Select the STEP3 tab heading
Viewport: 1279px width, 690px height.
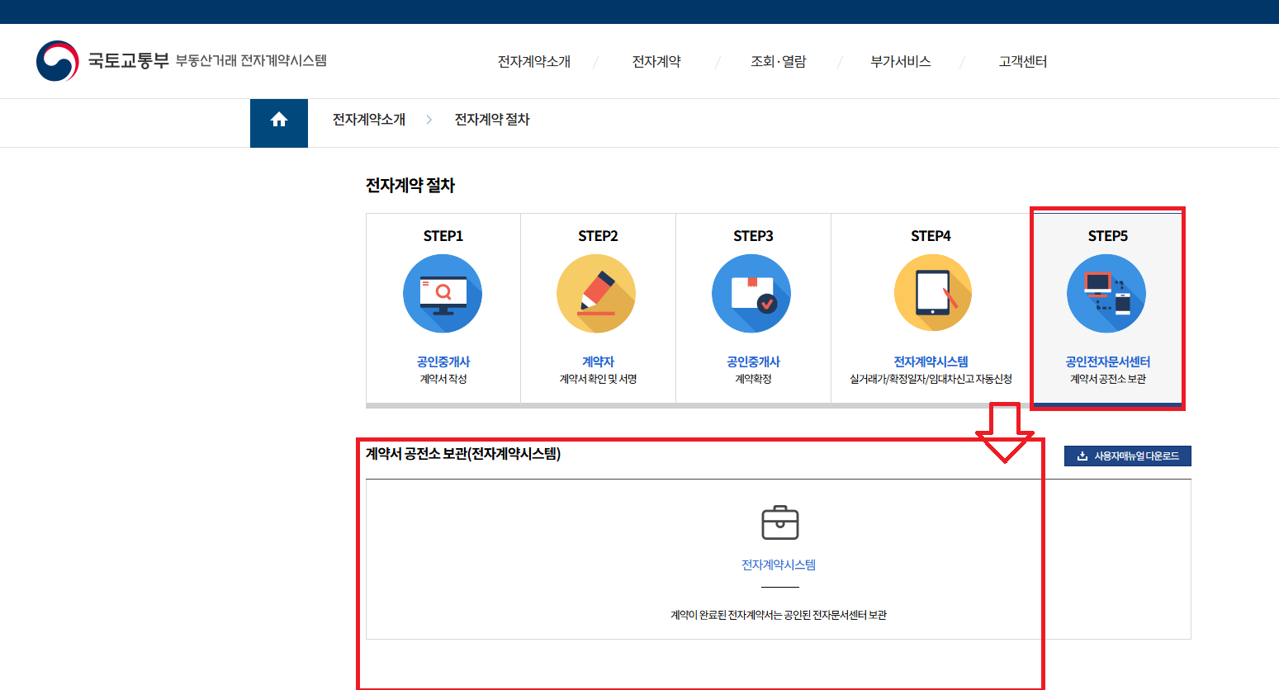[753, 236]
